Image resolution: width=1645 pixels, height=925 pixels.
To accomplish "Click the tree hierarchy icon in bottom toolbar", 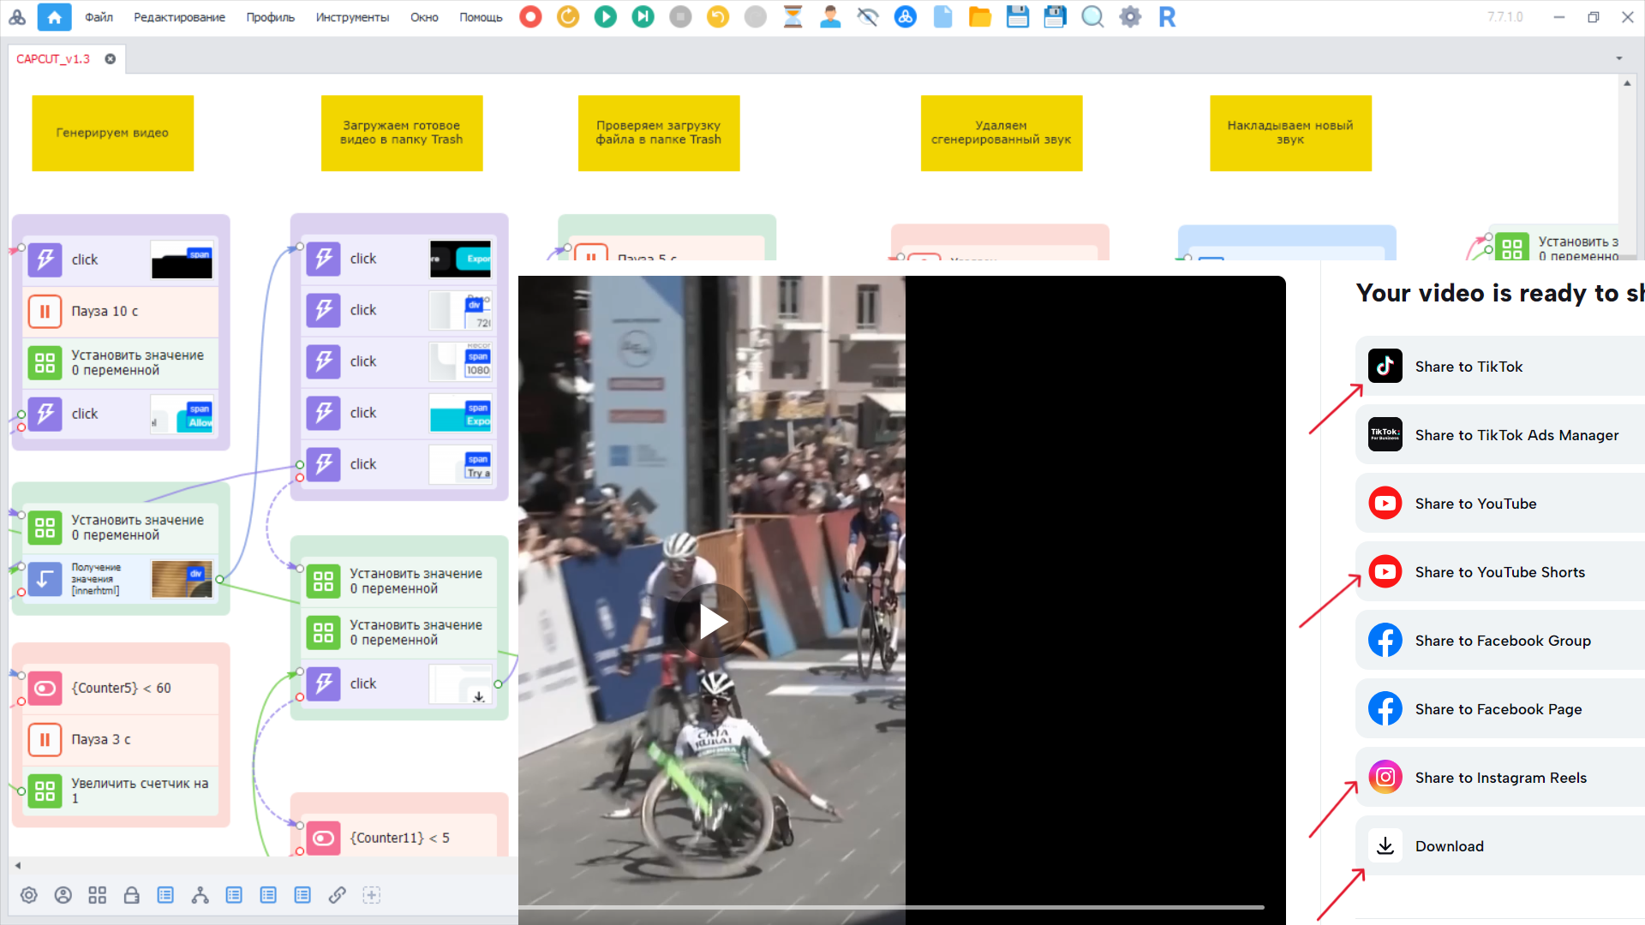I will click(200, 895).
